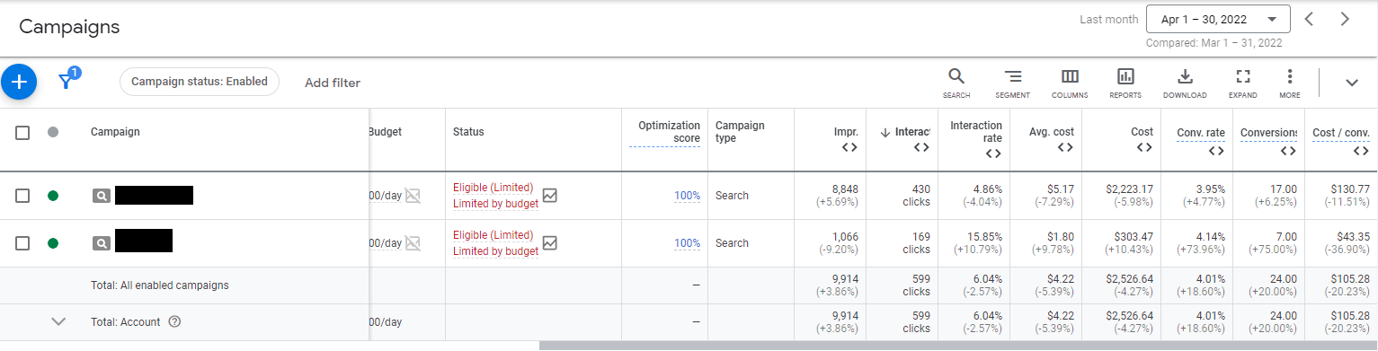This screenshot has height=351, width=1378.
Task: Sort by the Impr. column header
Action: tap(846, 132)
